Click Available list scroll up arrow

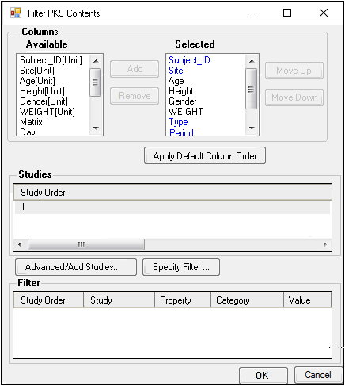pos(96,61)
